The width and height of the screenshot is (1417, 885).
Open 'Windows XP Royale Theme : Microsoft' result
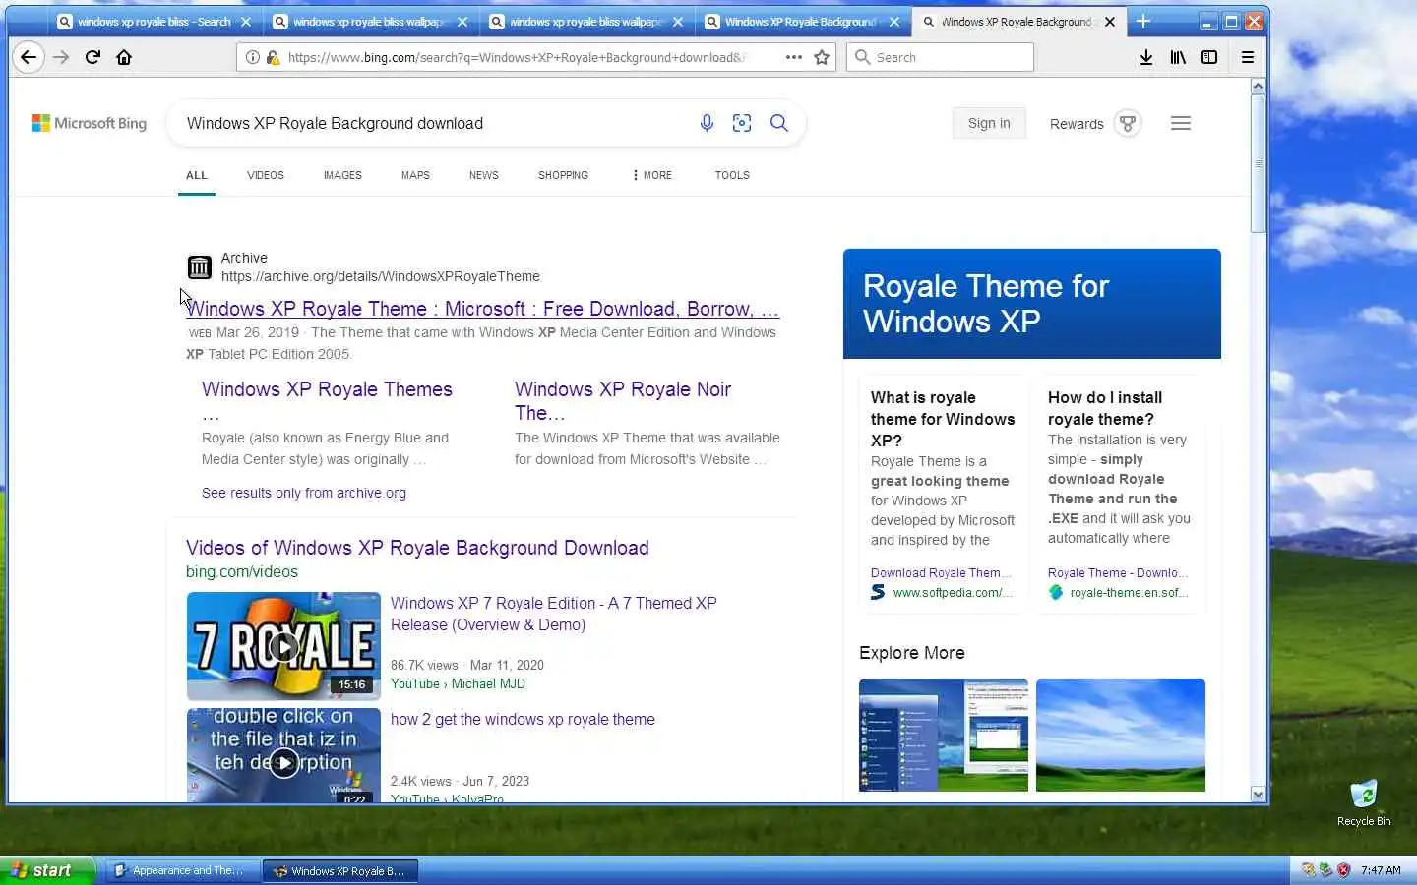(x=483, y=309)
